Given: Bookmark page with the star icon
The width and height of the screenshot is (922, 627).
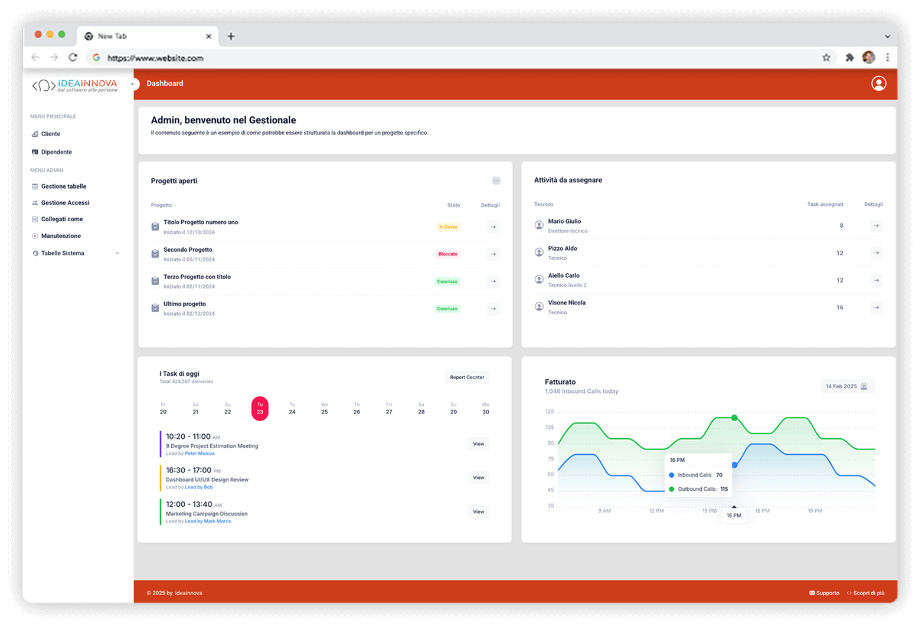Looking at the screenshot, I should [x=826, y=58].
